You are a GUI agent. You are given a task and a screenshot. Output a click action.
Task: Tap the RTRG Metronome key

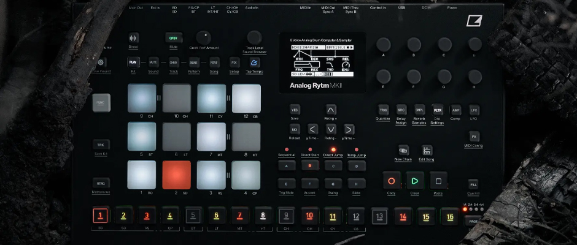(x=101, y=183)
